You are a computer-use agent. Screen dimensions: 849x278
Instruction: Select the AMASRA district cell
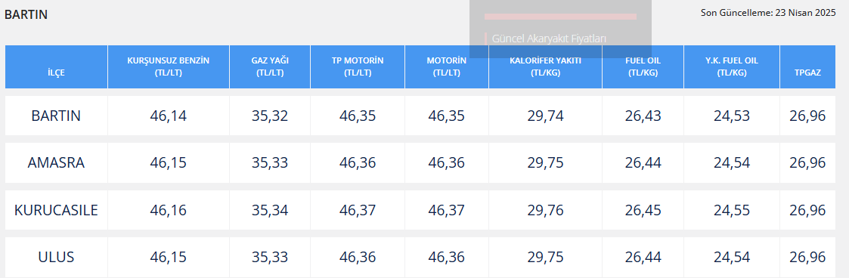pyautogui.click(x=56, y=163)
